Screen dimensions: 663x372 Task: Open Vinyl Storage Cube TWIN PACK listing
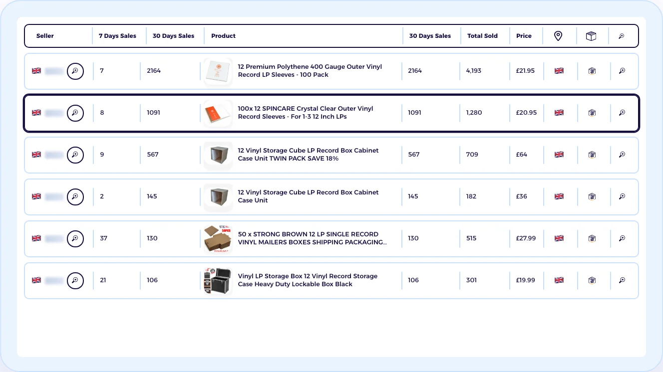point(308,155)
